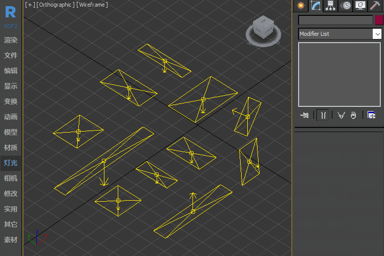Toggle Show End Result button
384x256 pixels.
323,115
